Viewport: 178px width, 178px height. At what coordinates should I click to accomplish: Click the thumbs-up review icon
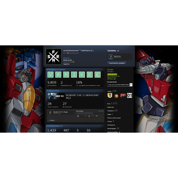pos(49,120)
